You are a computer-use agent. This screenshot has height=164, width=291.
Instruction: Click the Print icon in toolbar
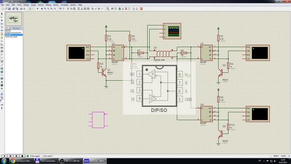coord(21,9)
